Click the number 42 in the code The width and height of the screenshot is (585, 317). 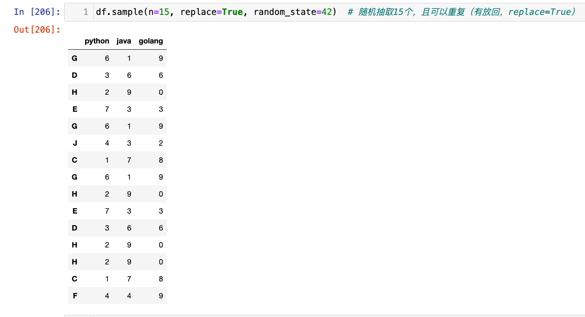[327, 12]
